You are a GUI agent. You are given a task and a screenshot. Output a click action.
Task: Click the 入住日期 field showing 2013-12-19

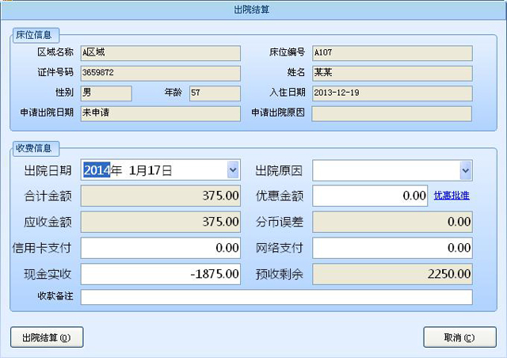click(x=391, y=93)
